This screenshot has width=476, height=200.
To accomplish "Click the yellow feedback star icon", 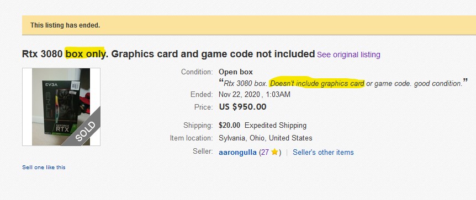I will pyautogui.click(x=274, y=152).
